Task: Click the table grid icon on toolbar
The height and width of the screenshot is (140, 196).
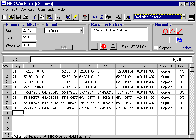Action: tap(191, 17)
